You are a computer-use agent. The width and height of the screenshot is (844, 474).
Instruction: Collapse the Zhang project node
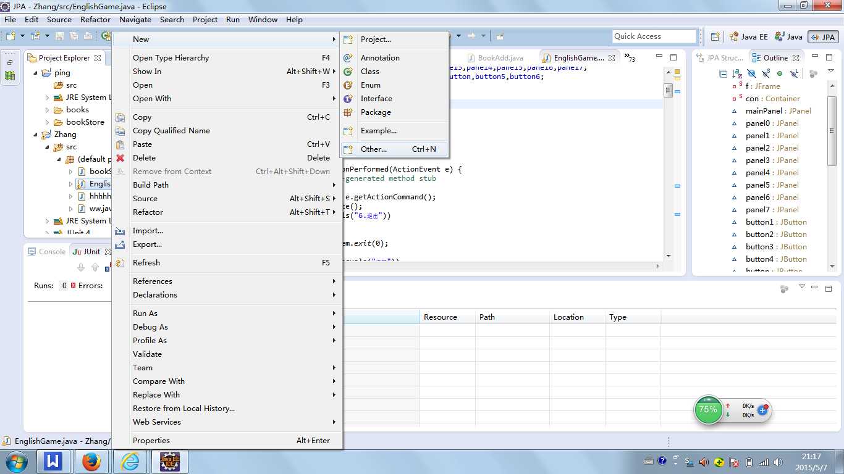(x=35, y=135)
